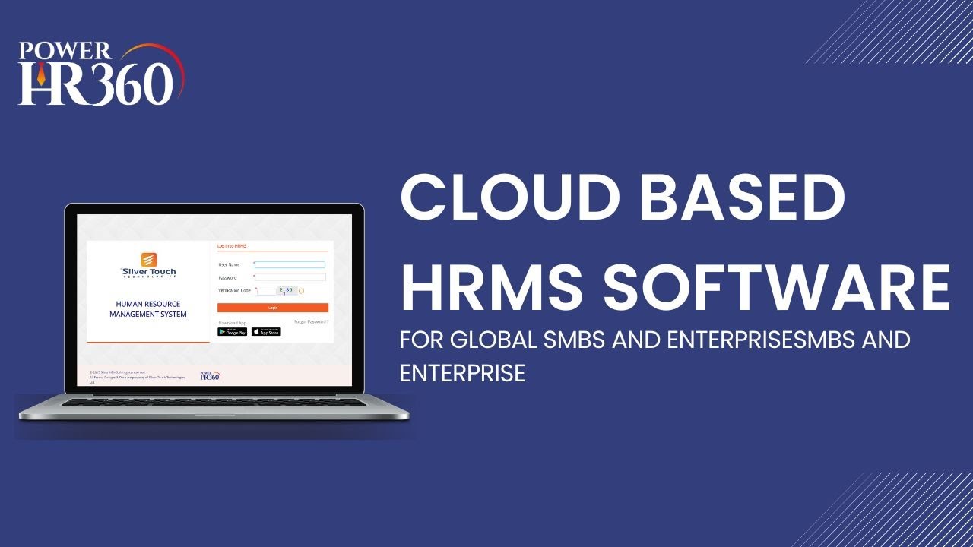The width and height of the screenshot is (973, 547).
Task: Click the captcha code image
Action: tap(287, 291)
